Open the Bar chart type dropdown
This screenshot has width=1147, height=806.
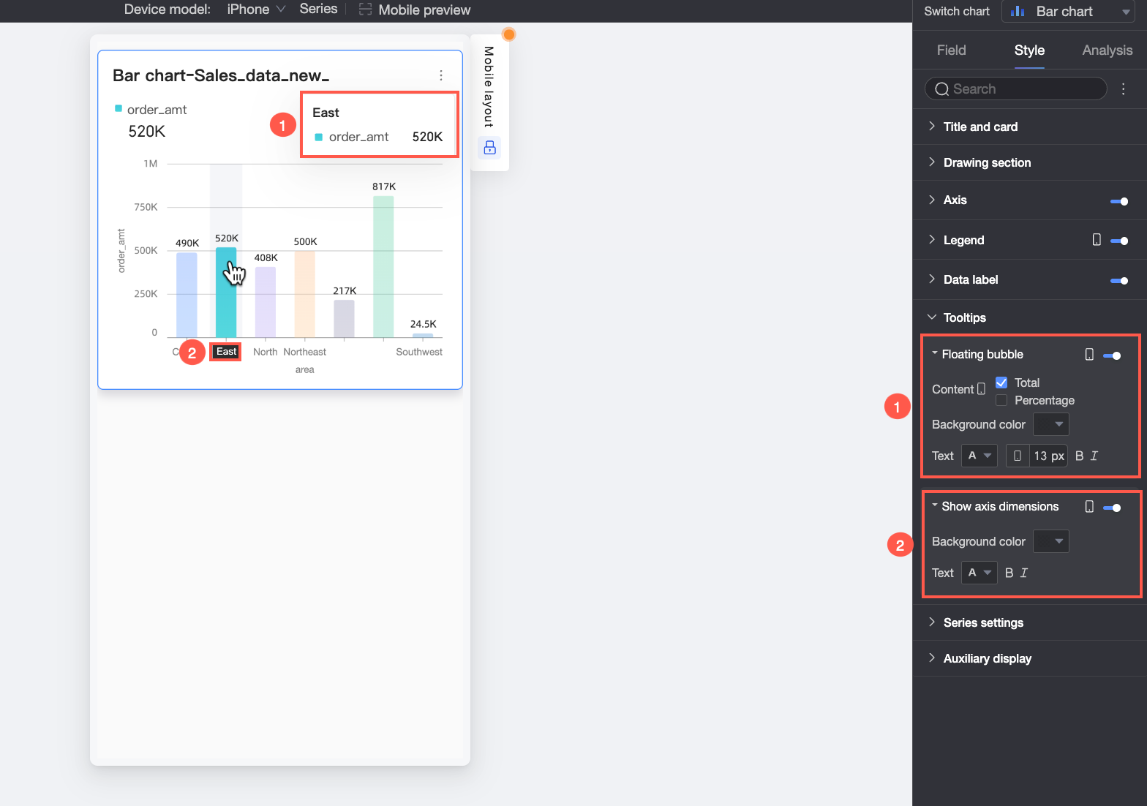pos(1069,12)
